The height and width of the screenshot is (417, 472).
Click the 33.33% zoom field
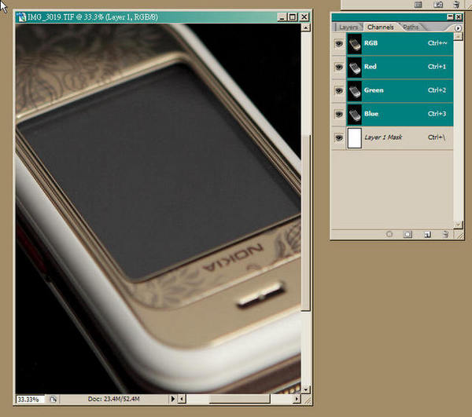pyautogui.click(x=30, y=399)
